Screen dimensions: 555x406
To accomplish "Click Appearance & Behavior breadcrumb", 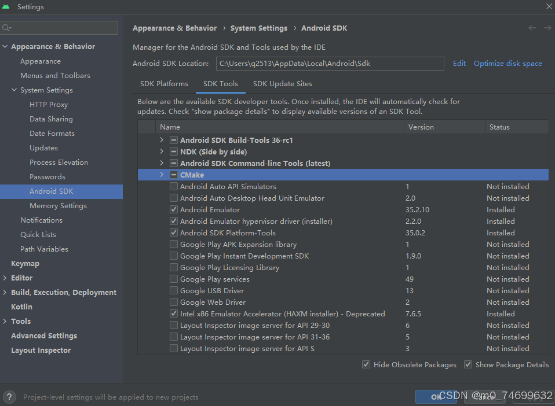I will (x=174, y=28).
